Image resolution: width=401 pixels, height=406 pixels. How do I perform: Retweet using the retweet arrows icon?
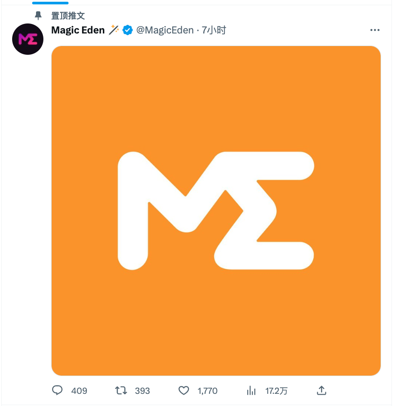pos(121,390)
